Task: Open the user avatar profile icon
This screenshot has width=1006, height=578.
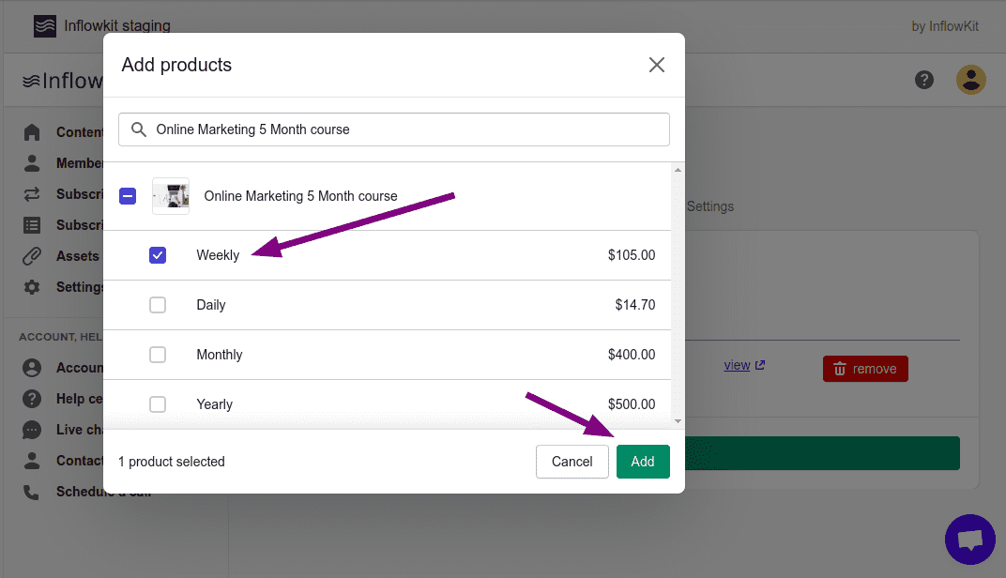Action: point(970,80)
